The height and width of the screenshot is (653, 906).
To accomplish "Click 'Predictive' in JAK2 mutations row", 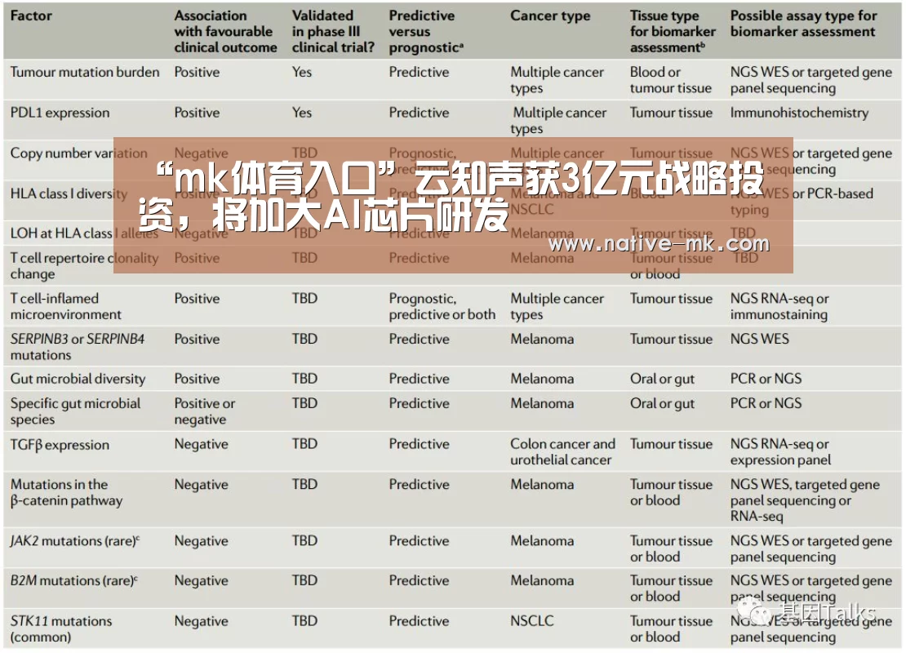I will pyautogui.click(x=419, y=541).
